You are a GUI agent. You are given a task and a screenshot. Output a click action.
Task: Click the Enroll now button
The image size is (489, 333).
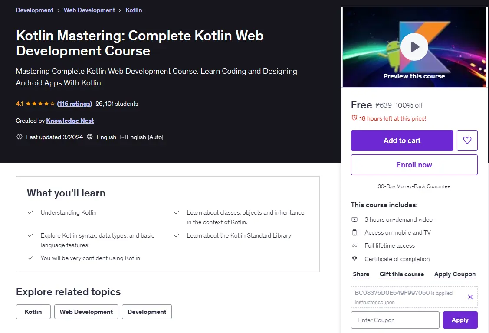[414, 165]
